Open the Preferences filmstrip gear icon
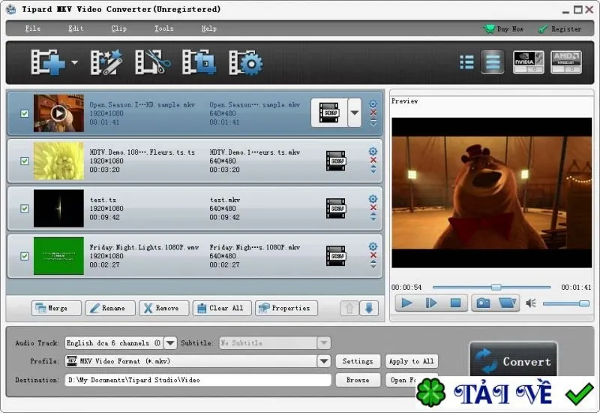 tap(246, 62)
